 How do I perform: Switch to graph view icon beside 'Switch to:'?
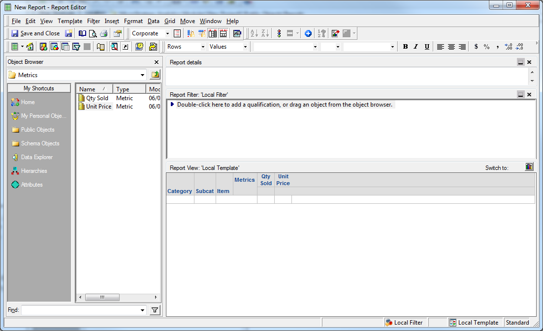[x=529, y=167]
